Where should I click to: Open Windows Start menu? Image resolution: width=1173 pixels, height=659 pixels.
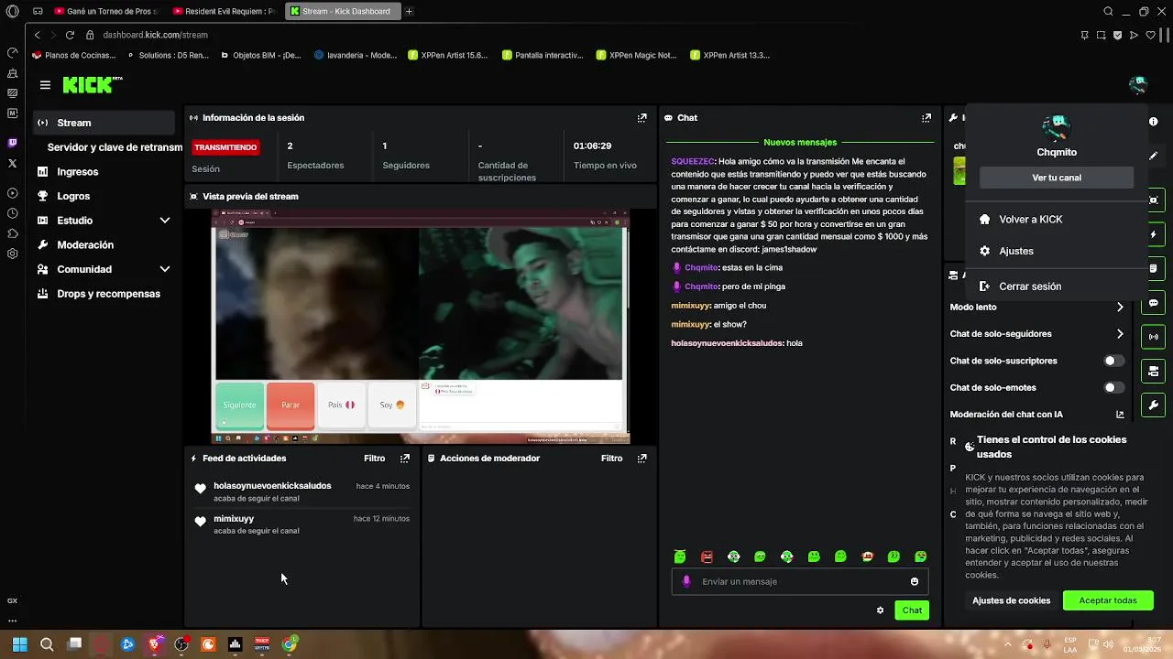pos(19,644)
